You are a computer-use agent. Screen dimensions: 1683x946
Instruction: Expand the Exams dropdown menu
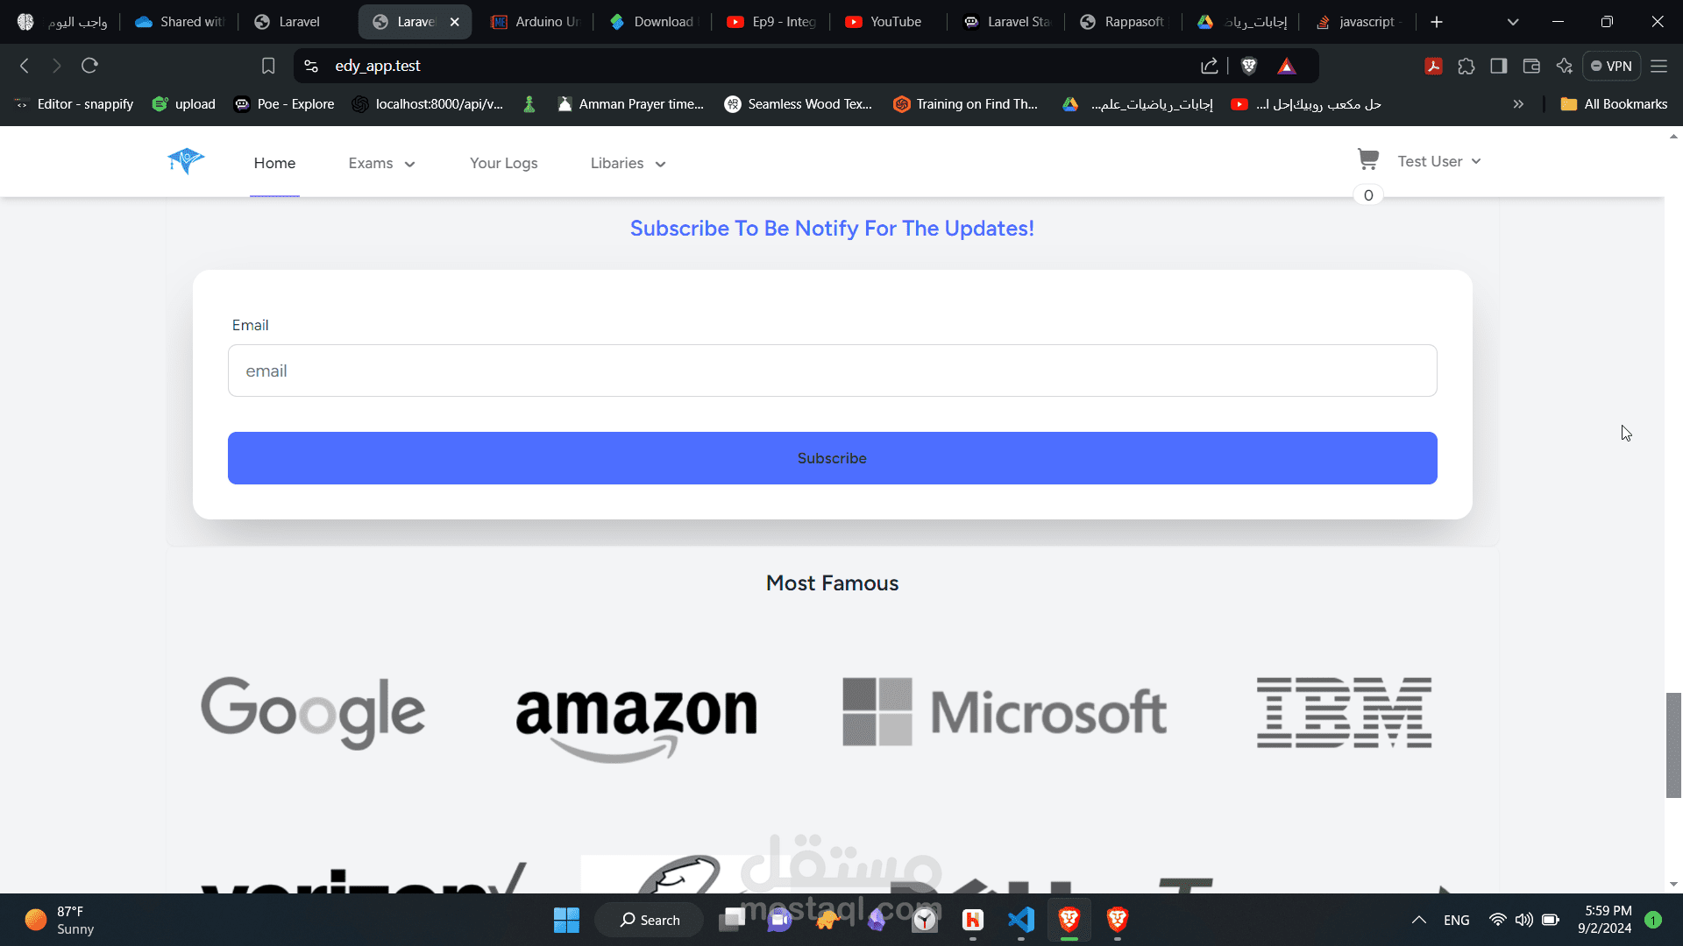tap(381, 163)
